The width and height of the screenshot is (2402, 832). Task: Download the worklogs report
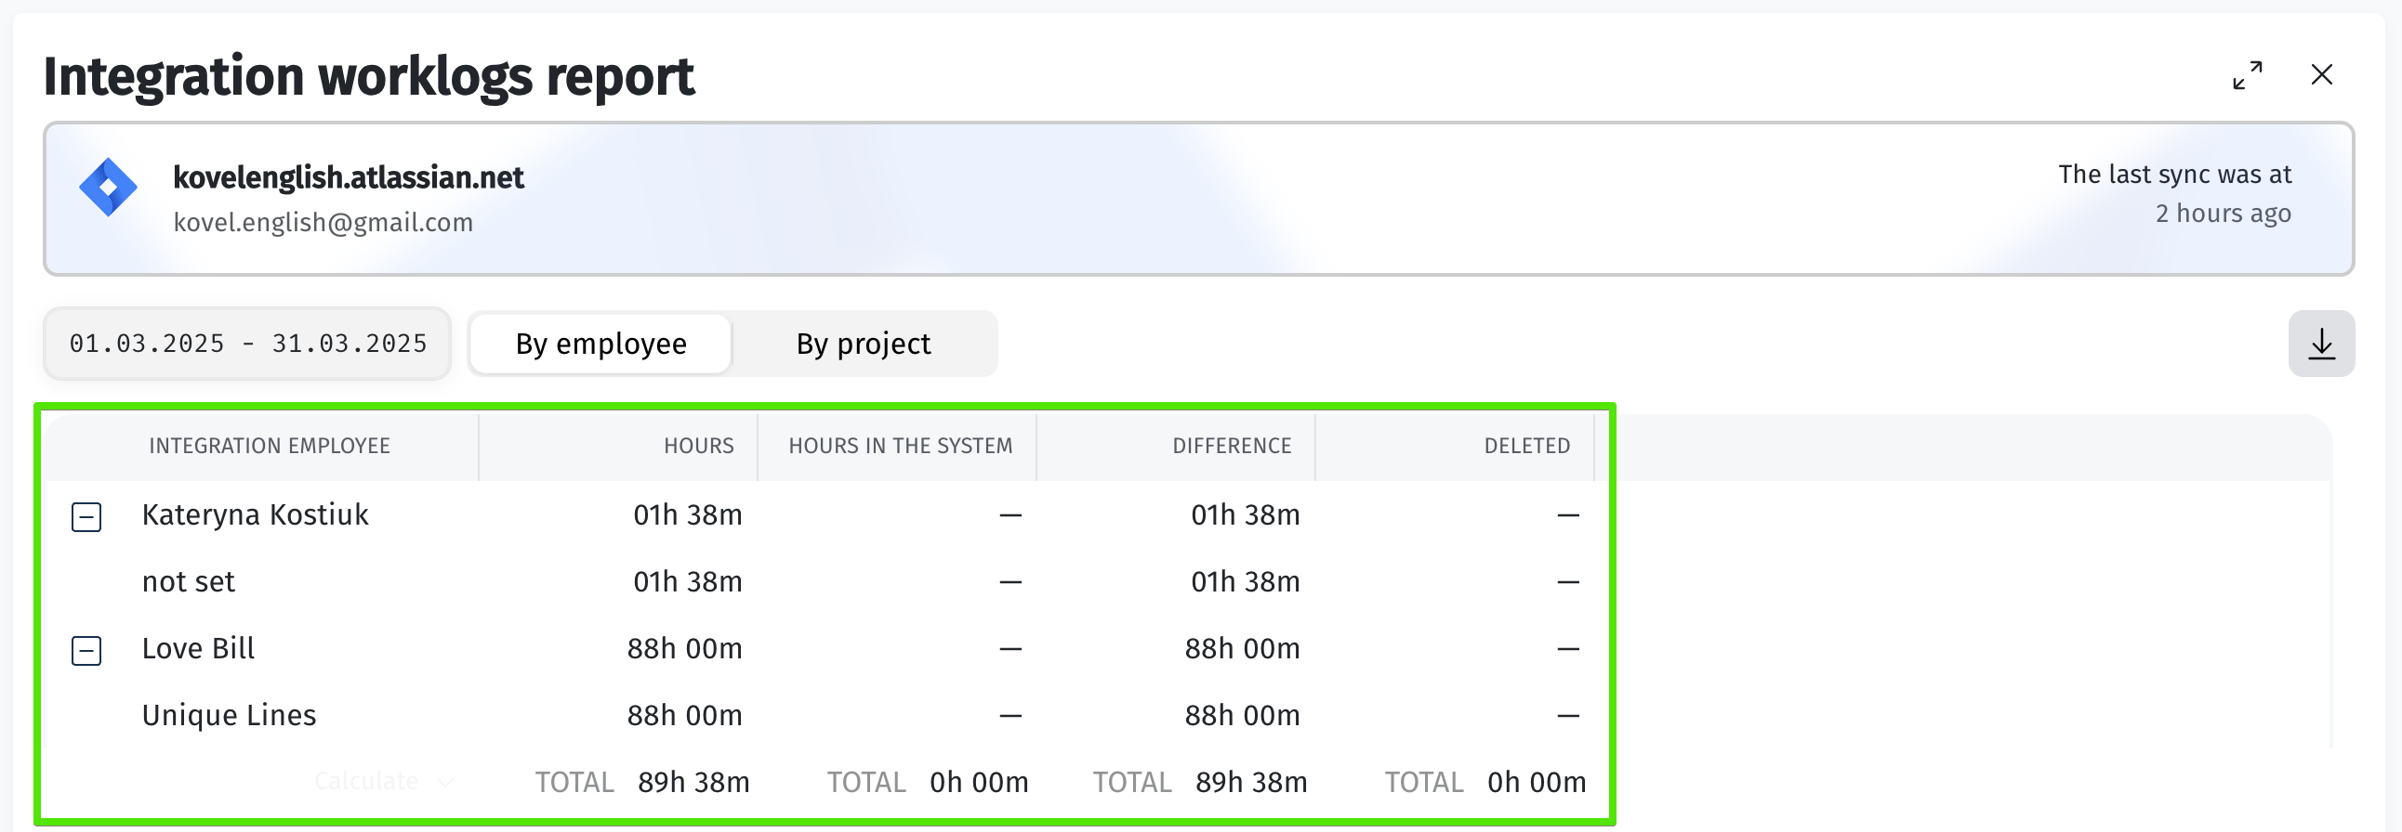coord(2321,344)
